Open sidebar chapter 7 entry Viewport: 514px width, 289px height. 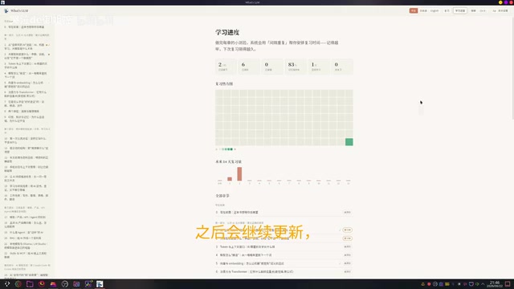click(x=27, y=104)
